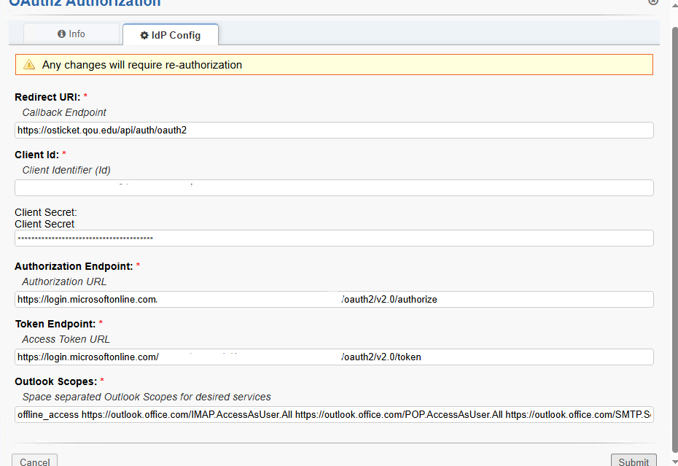Click the info icon on the Info tab
Screen dimensions: 678x466
(x=62, y=34)
